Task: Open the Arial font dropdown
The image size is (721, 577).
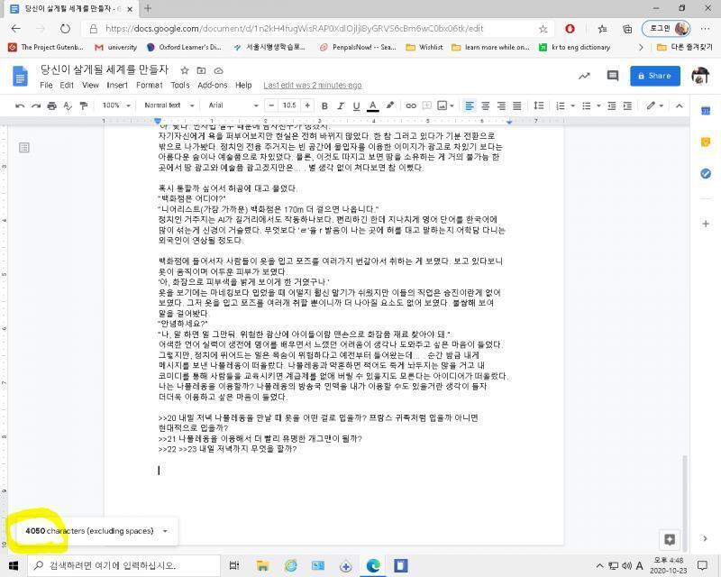Action: (233, 105)
